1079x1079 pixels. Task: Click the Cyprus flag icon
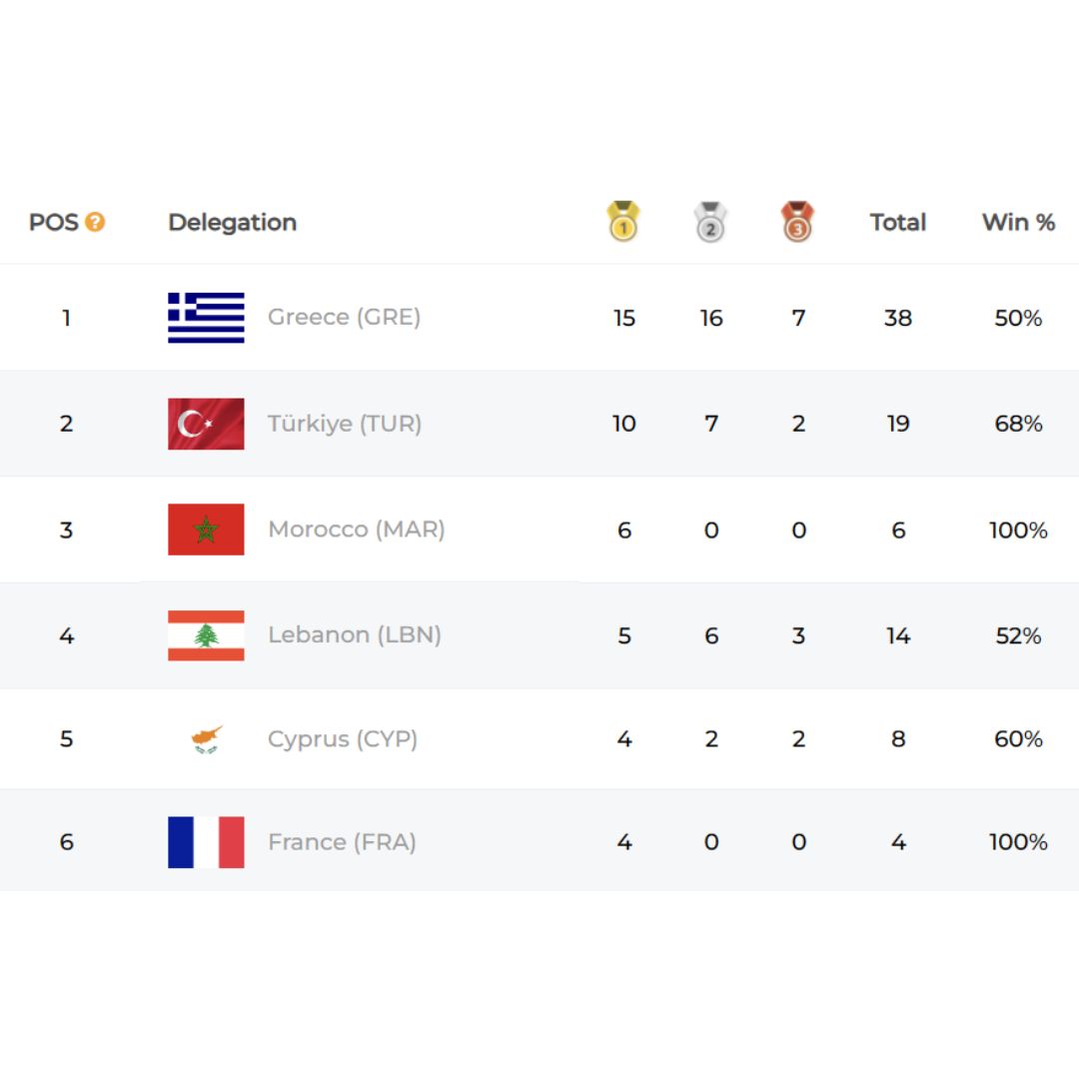(206, 739)
